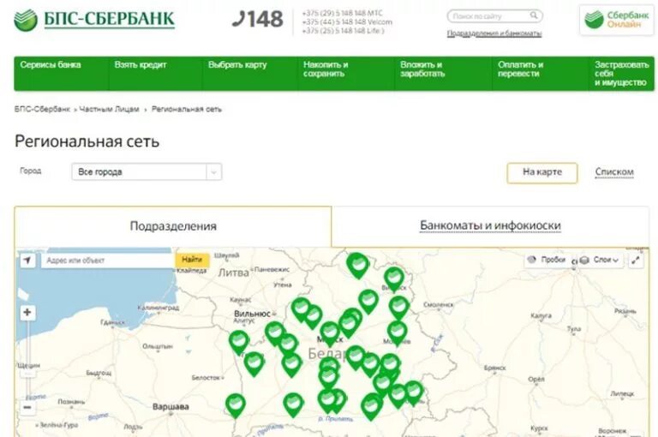The image size is (658, 437).
Task: Click Брянск city label on map
Action: (x=494, y=368)
